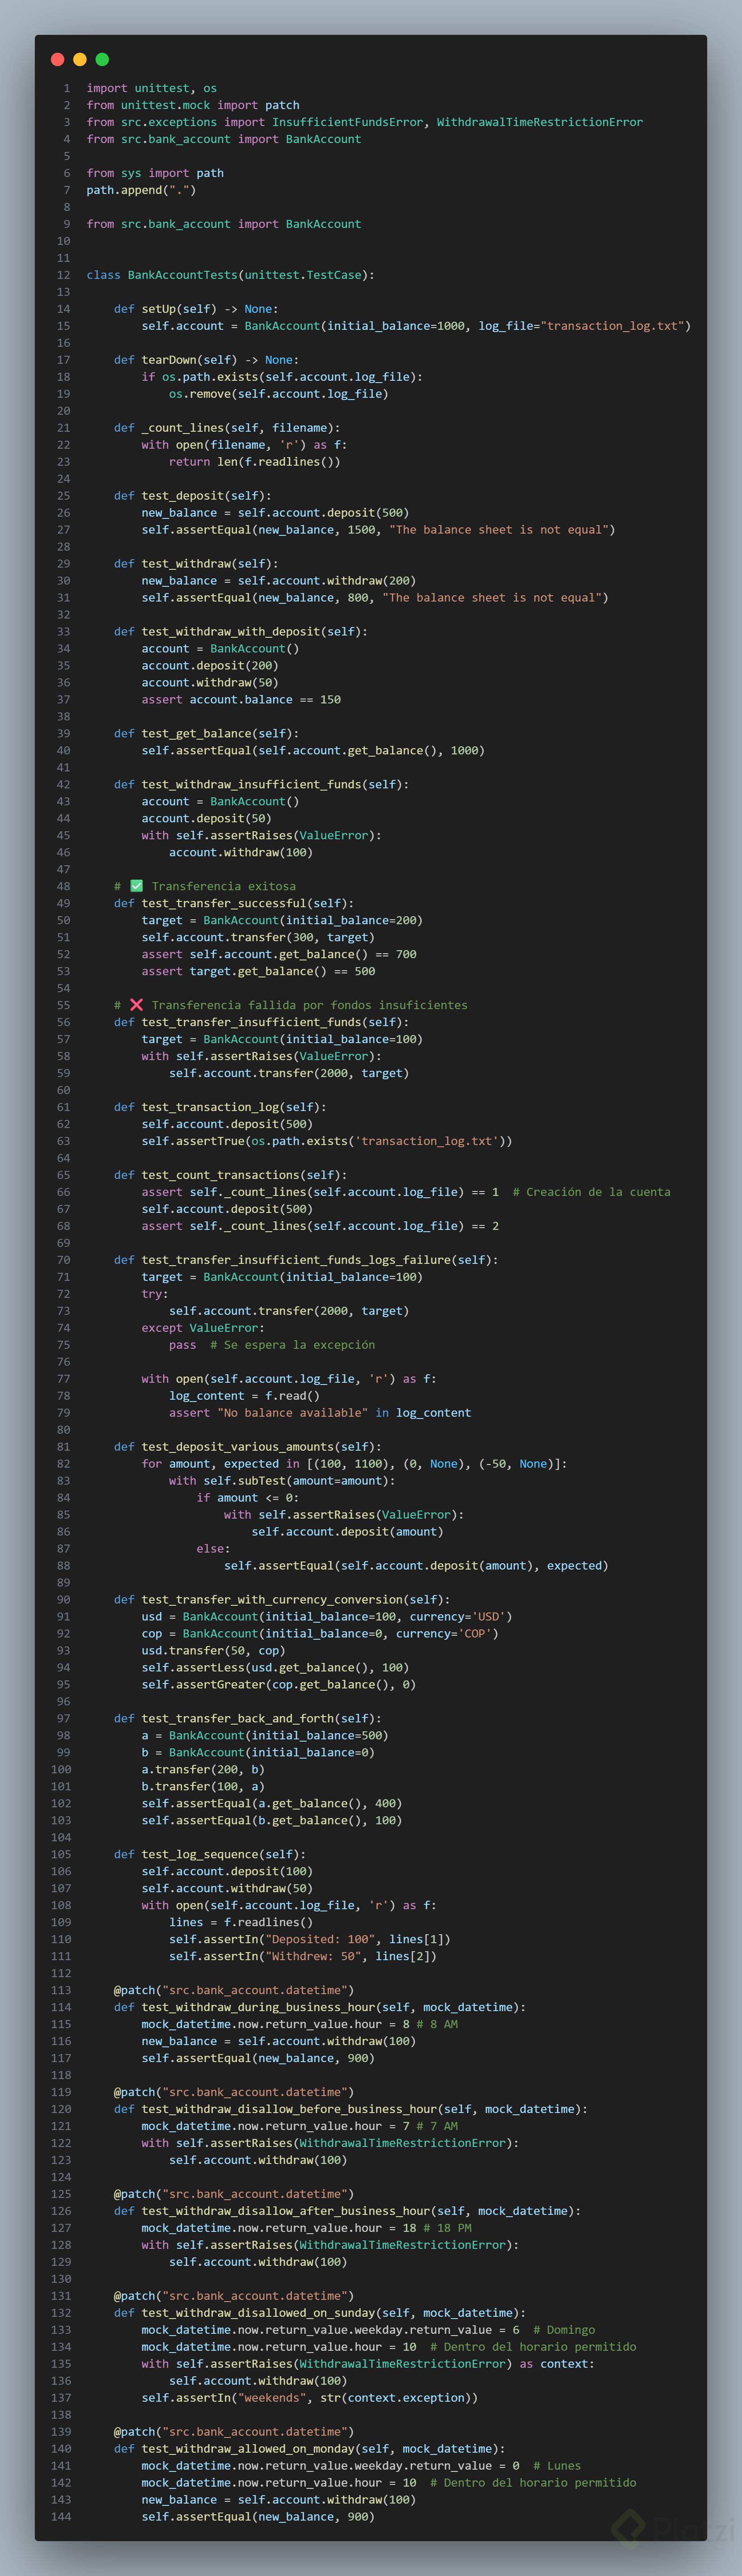Click the log_file="transaction_log.txt" argument in setUp
This screenshot has width=742, height=2576.
(581, 326)
